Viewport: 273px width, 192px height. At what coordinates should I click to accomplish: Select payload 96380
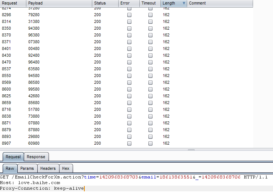pyautogui.click(x=34, y=35)
